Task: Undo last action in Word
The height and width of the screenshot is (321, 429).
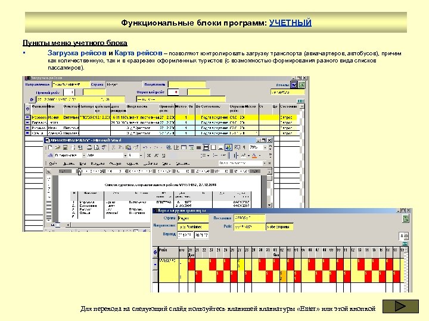Action: 145,147
